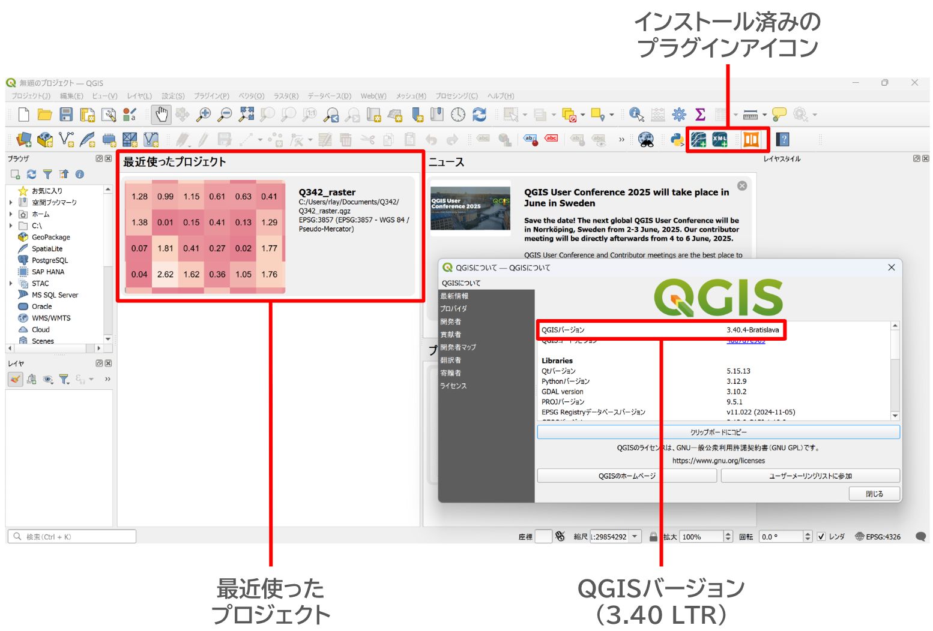Expand the ホーム tree item

[11, 214]
